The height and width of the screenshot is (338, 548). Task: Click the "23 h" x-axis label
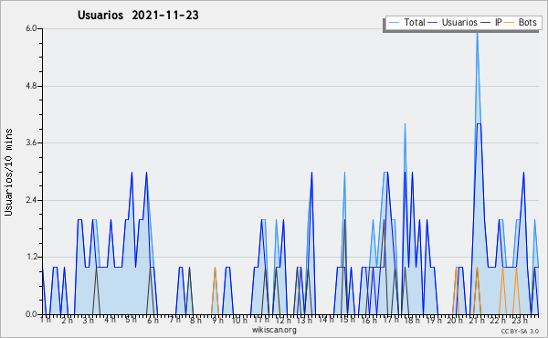(x=520, y=320)
